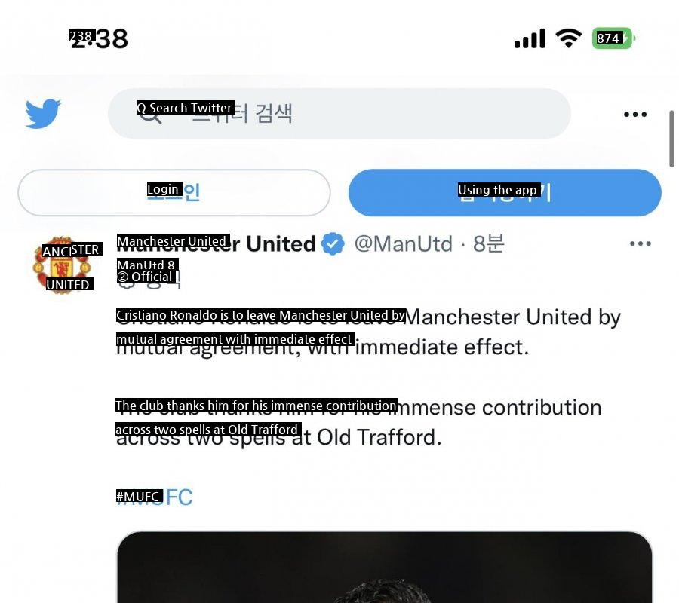Open the tweet's attached photo
Image resolution: width=679 pixels, height=603 pixels.
coord(385,567)
